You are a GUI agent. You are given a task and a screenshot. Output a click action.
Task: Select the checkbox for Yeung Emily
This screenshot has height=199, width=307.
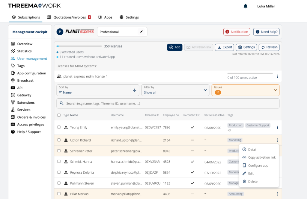(x=59, y=127)
